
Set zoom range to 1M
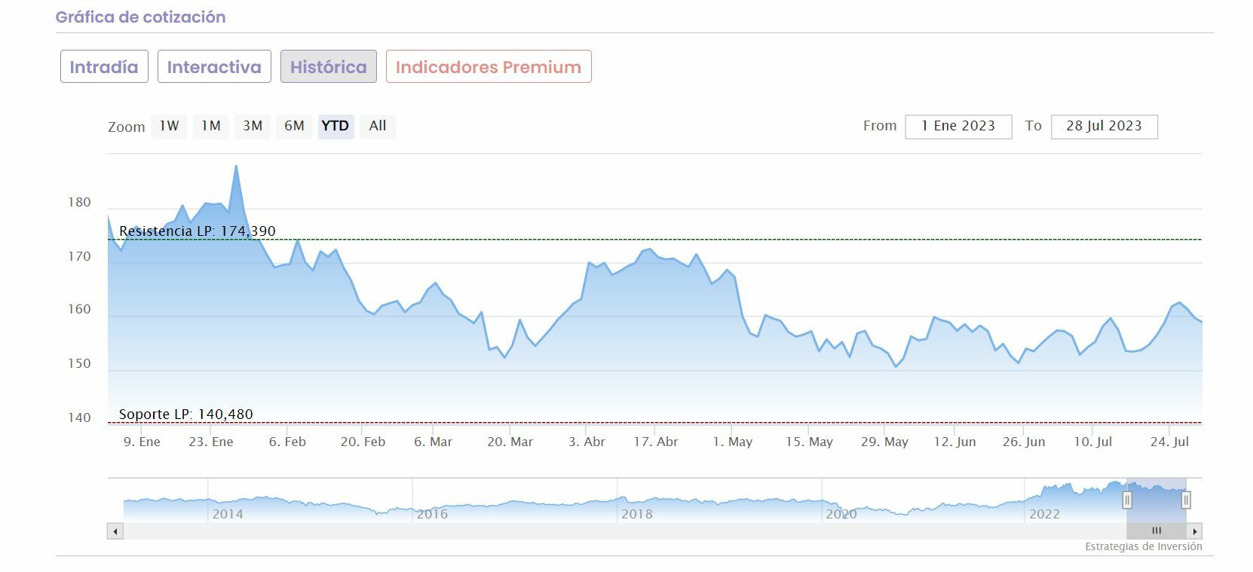[211, 126]
